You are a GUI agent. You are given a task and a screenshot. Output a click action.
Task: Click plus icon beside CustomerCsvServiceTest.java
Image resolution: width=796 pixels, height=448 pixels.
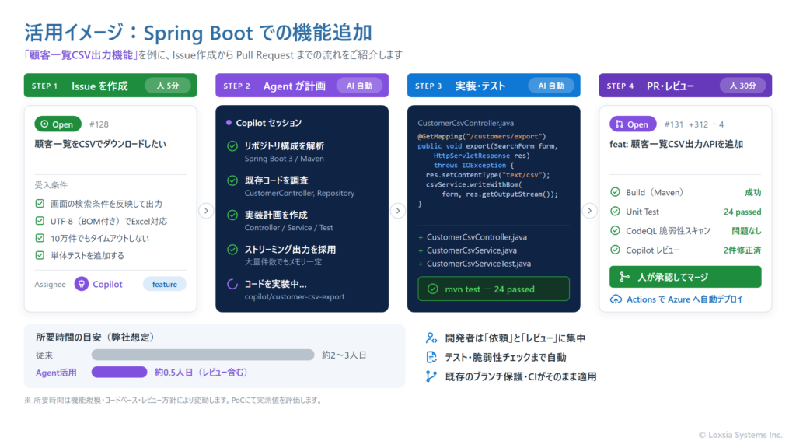421,264
